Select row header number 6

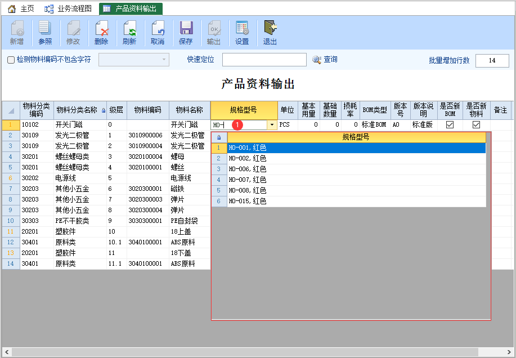11,178
